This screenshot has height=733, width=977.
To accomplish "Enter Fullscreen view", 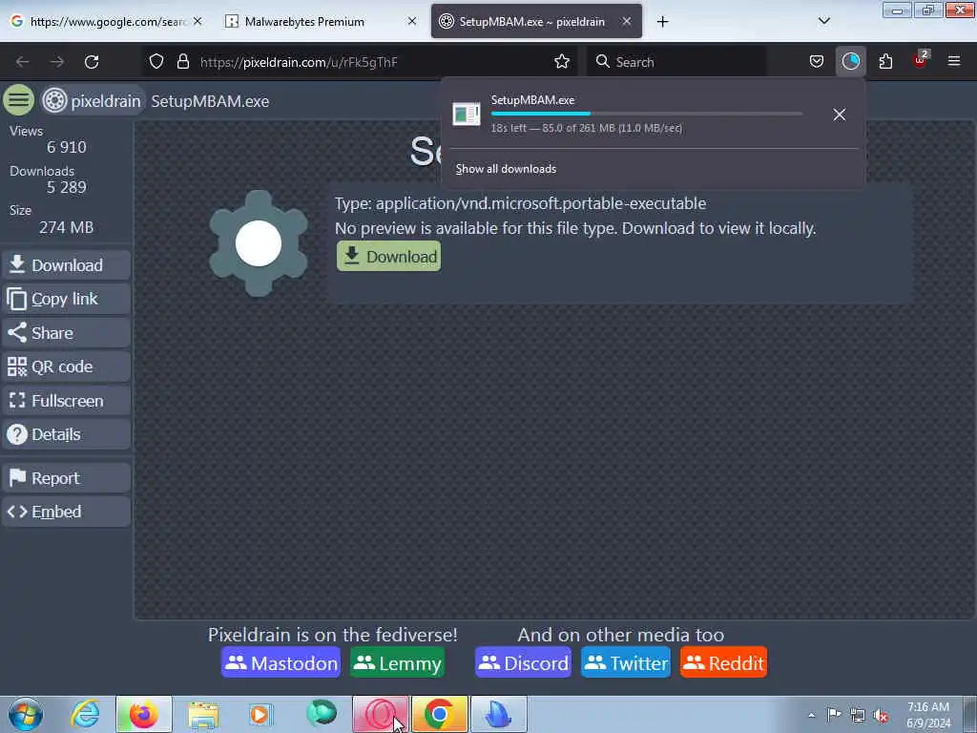I will coord(66,401).
